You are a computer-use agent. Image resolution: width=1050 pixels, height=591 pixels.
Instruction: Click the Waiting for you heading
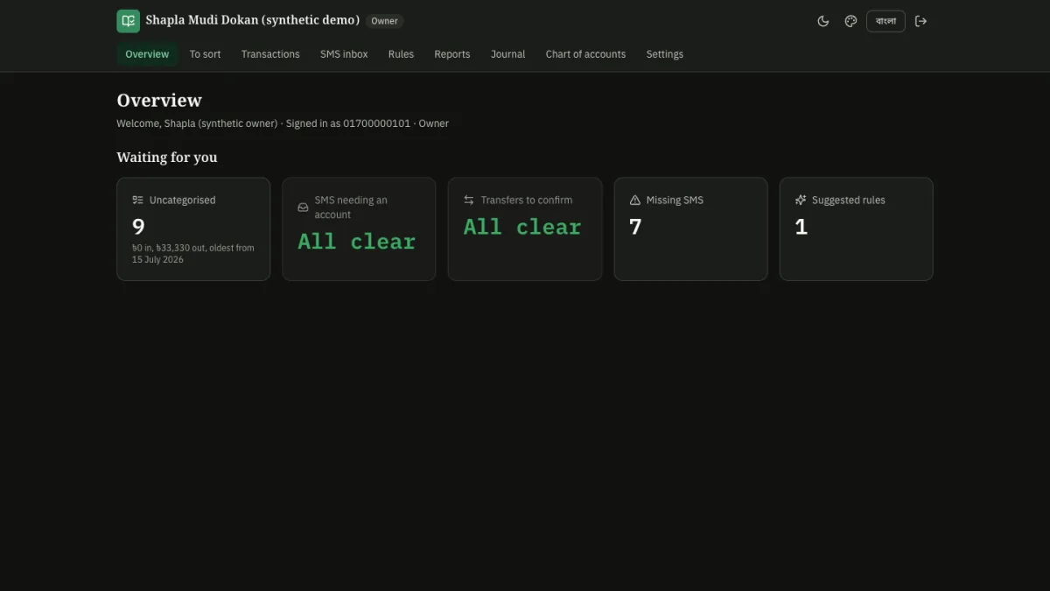[167, 158]
